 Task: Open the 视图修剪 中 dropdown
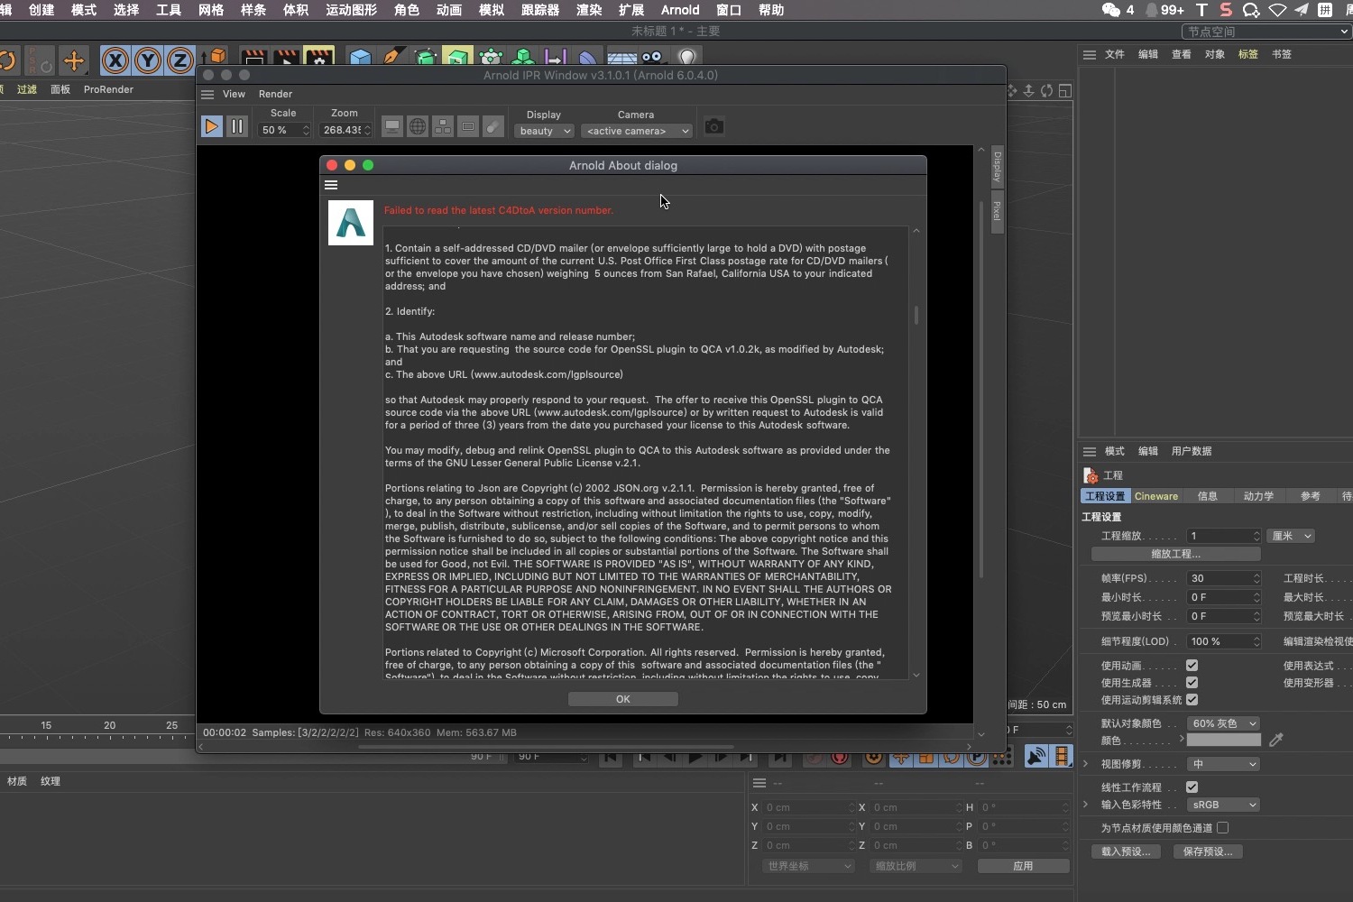coord(1223,764)
